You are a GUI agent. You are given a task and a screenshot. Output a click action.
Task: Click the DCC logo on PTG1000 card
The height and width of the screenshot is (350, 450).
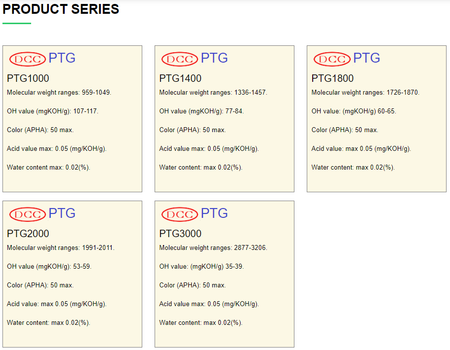(x=27, y=59)
